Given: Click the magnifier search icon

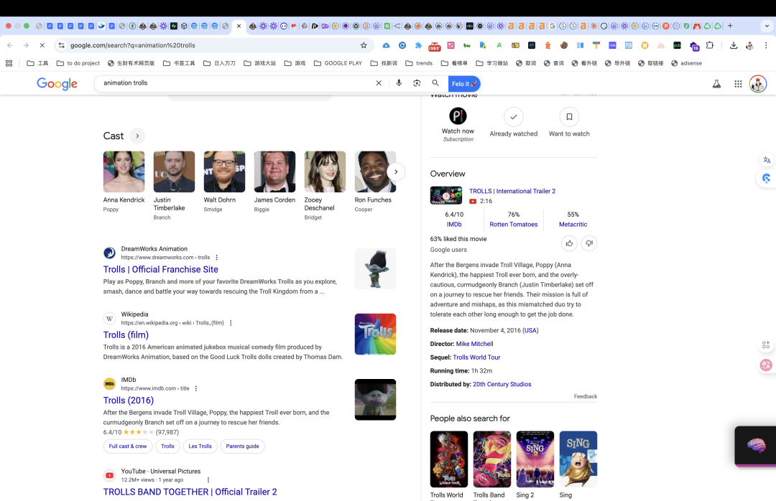Looking at the screenshot, I should point(435,83).
